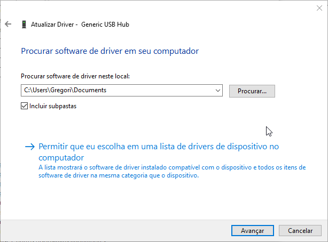Screen dimensions: 328x242
Task: Choose Permitir que eu escolha em uma lista link
Action: [x=159, y=152]
